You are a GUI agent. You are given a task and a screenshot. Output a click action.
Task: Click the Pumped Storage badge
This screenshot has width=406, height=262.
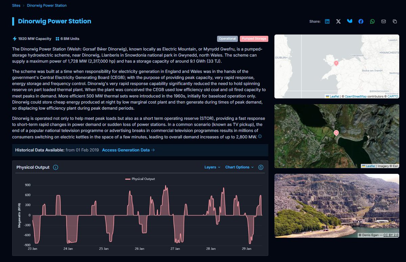point(254,39)
